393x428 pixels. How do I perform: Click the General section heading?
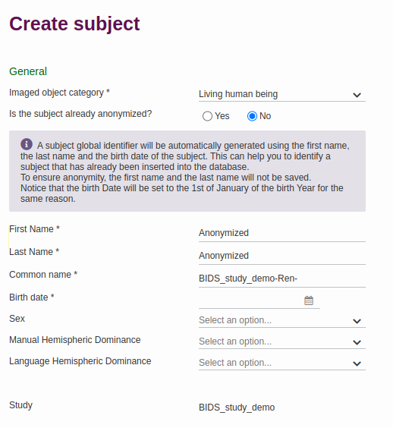point(28,71)
